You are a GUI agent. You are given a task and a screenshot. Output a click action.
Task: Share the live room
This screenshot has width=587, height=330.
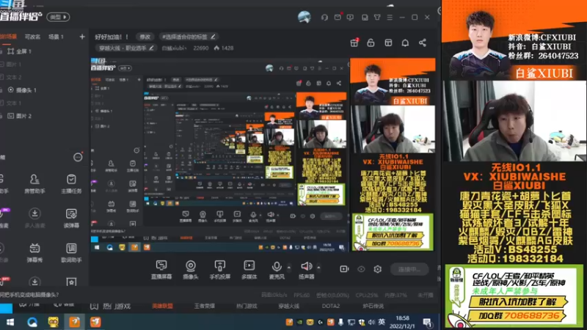pos(423,43)
